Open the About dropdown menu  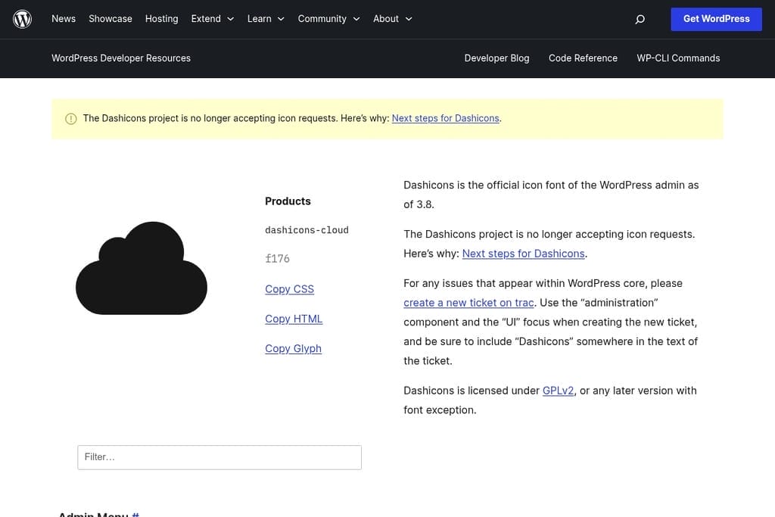tap(392, 19)
